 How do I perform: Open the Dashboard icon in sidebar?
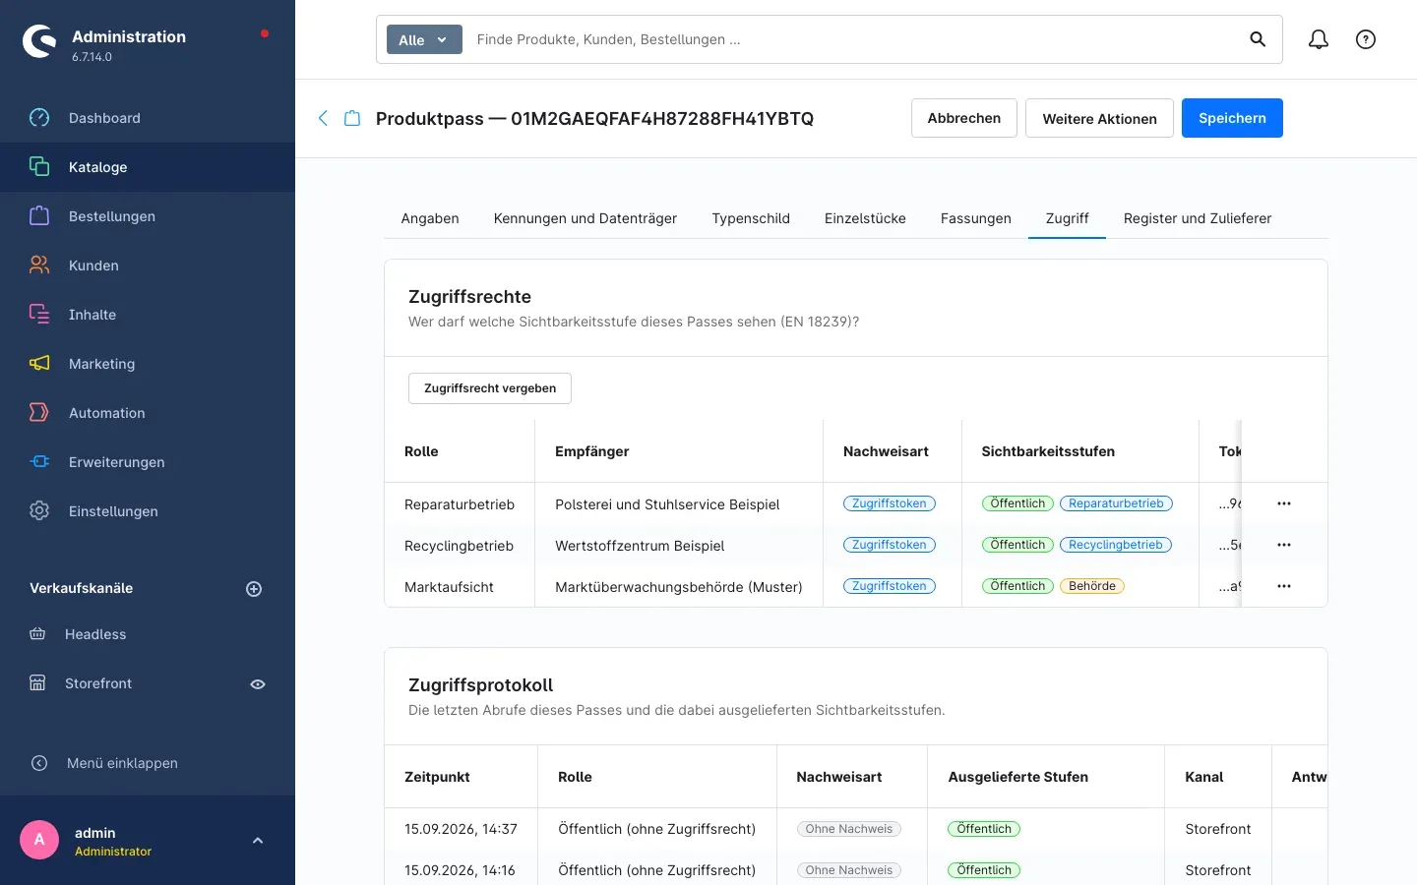coord(39,118)
